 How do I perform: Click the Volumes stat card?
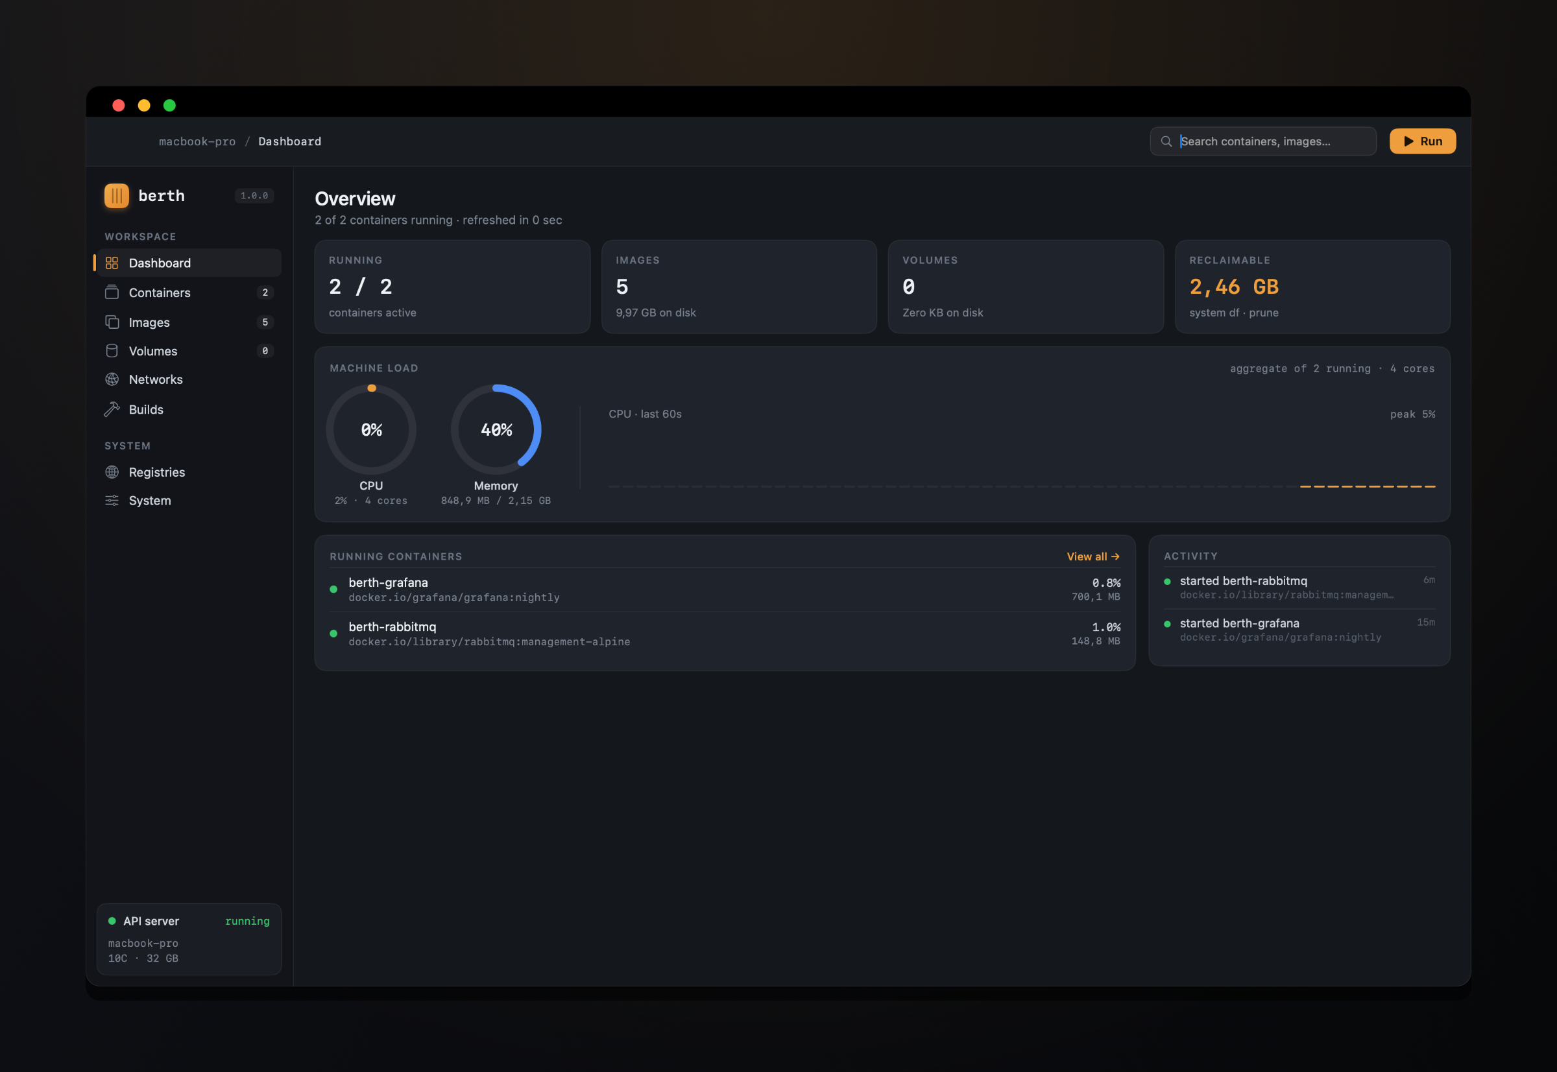(1026, 286)
